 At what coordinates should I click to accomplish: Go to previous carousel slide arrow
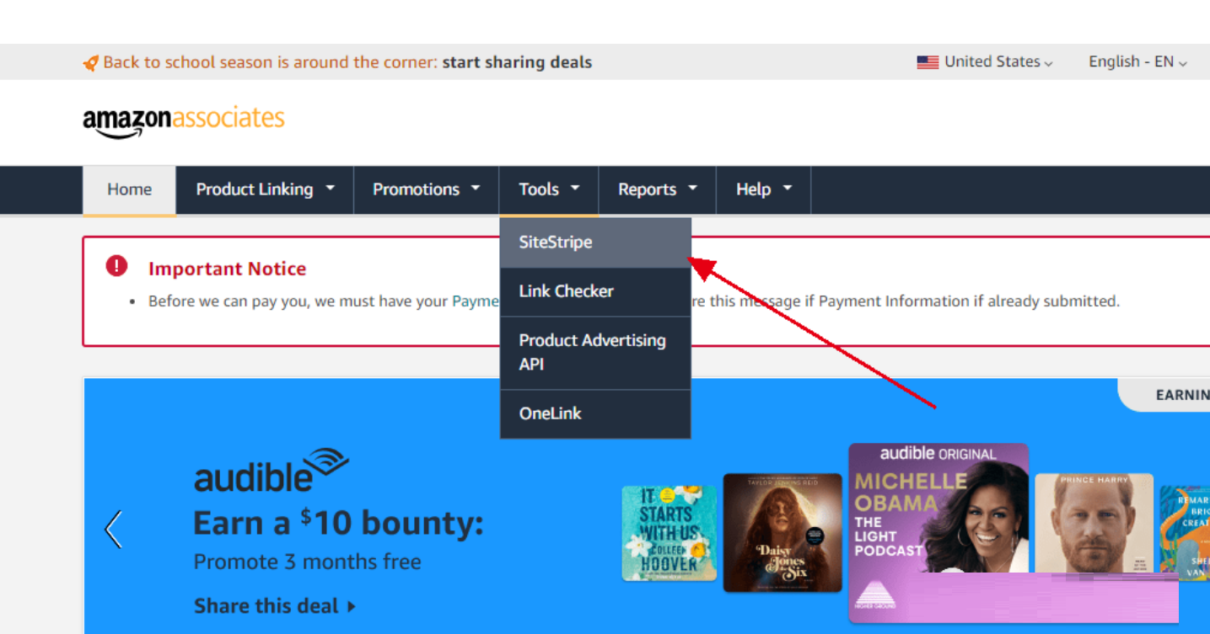[113, 530]
